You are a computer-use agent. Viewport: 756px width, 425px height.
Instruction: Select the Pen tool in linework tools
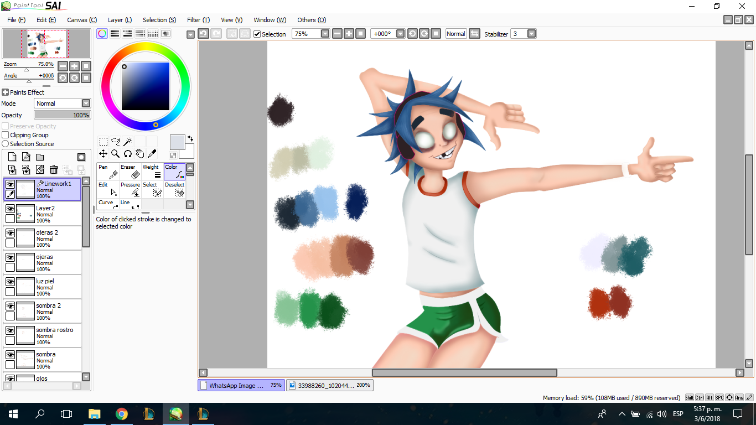pos(108,172)
